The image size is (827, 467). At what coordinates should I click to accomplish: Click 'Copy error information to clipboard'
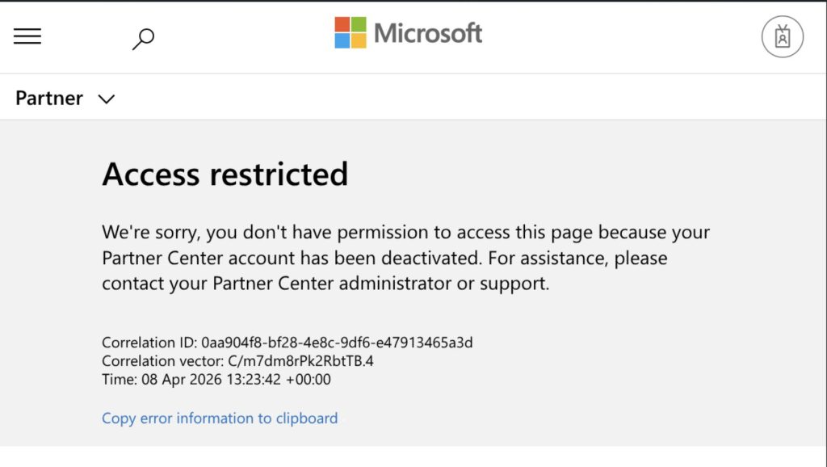click(220, 418)
